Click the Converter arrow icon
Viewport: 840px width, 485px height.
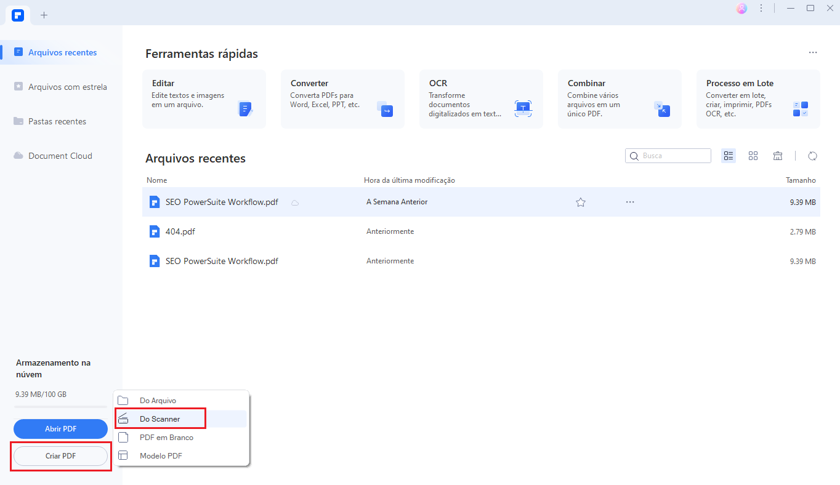[x=385, y=110]
